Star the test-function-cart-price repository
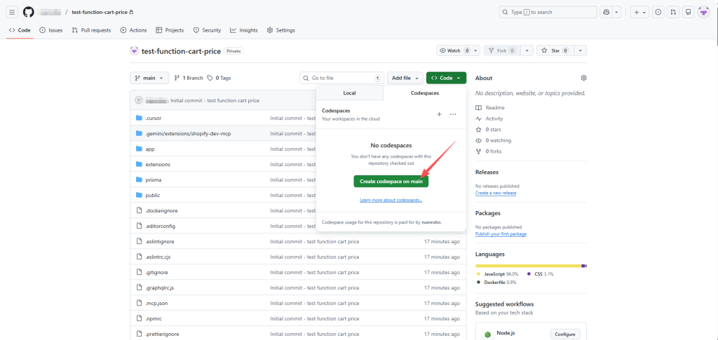718x340 pixels. coord(554,50)
